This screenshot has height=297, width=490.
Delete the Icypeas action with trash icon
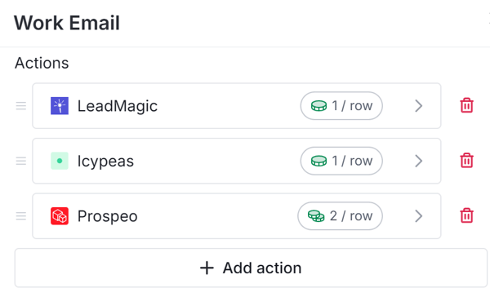tap(466, 161)
